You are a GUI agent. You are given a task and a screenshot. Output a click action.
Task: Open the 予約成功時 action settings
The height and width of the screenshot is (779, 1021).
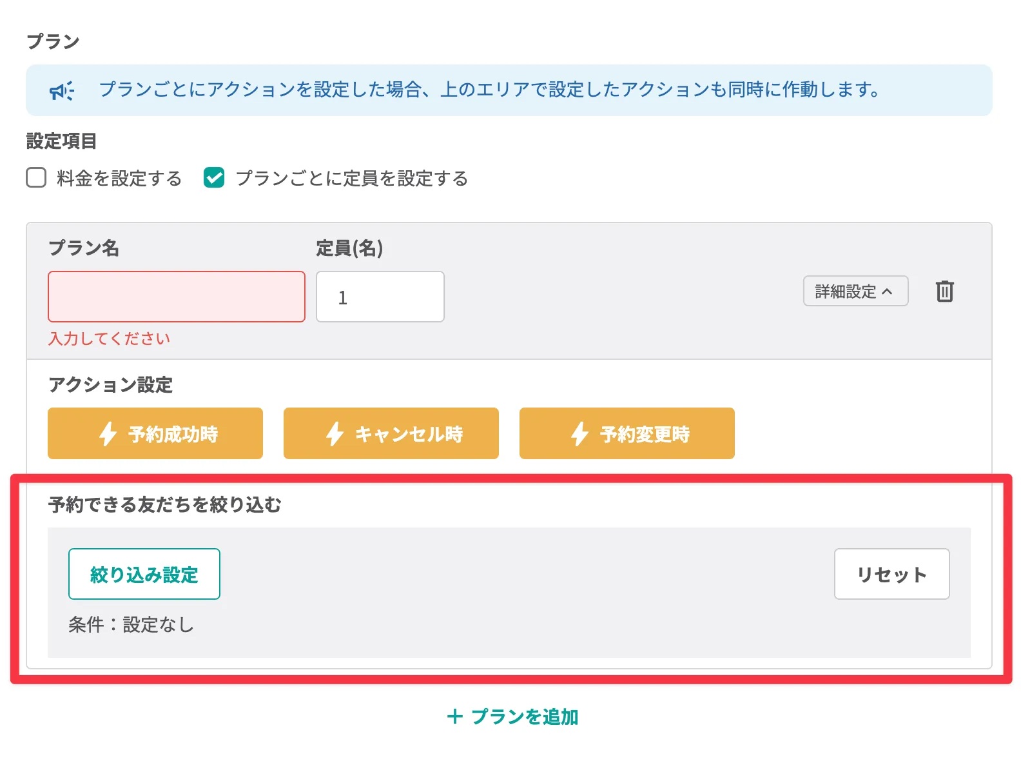click(155, 433)
